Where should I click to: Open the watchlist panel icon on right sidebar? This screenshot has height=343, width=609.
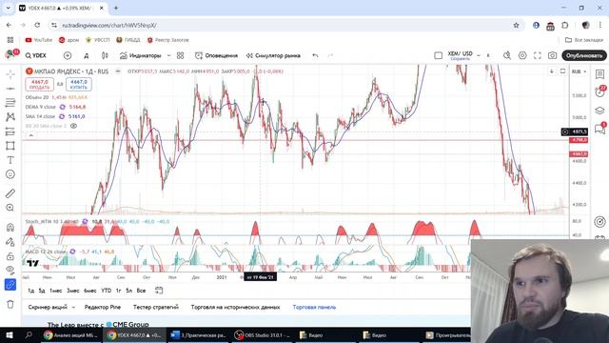600,74
